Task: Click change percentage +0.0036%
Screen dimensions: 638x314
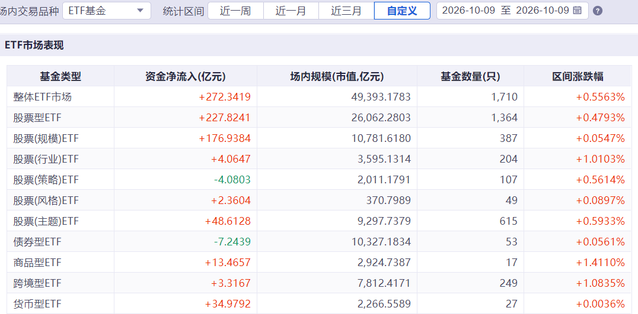Action: [x=601, y=304]
